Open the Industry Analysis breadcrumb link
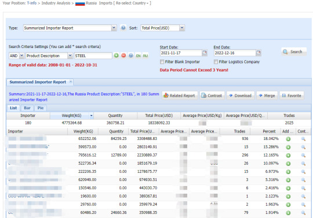This screenshot has width=313, height=218. pos(56,3)
